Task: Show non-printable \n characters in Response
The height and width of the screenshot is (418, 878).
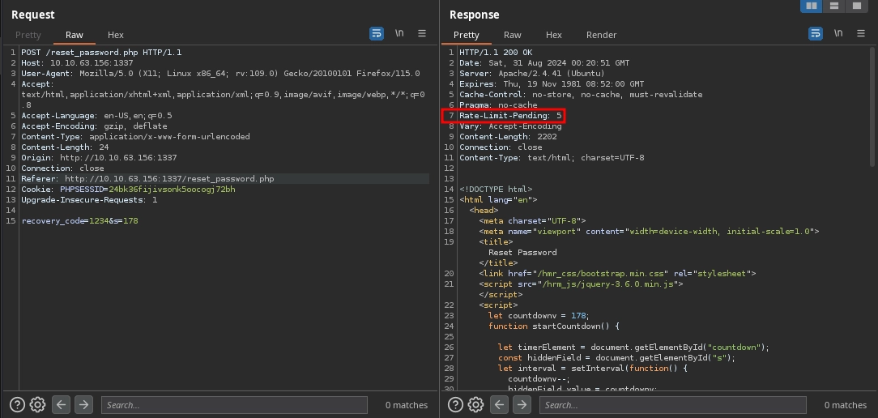Action: [838, 33]
